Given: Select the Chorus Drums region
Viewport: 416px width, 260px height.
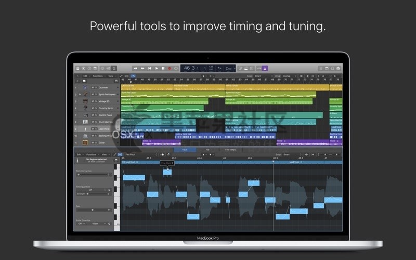Looking at the screenshot, I should [147, 87].
